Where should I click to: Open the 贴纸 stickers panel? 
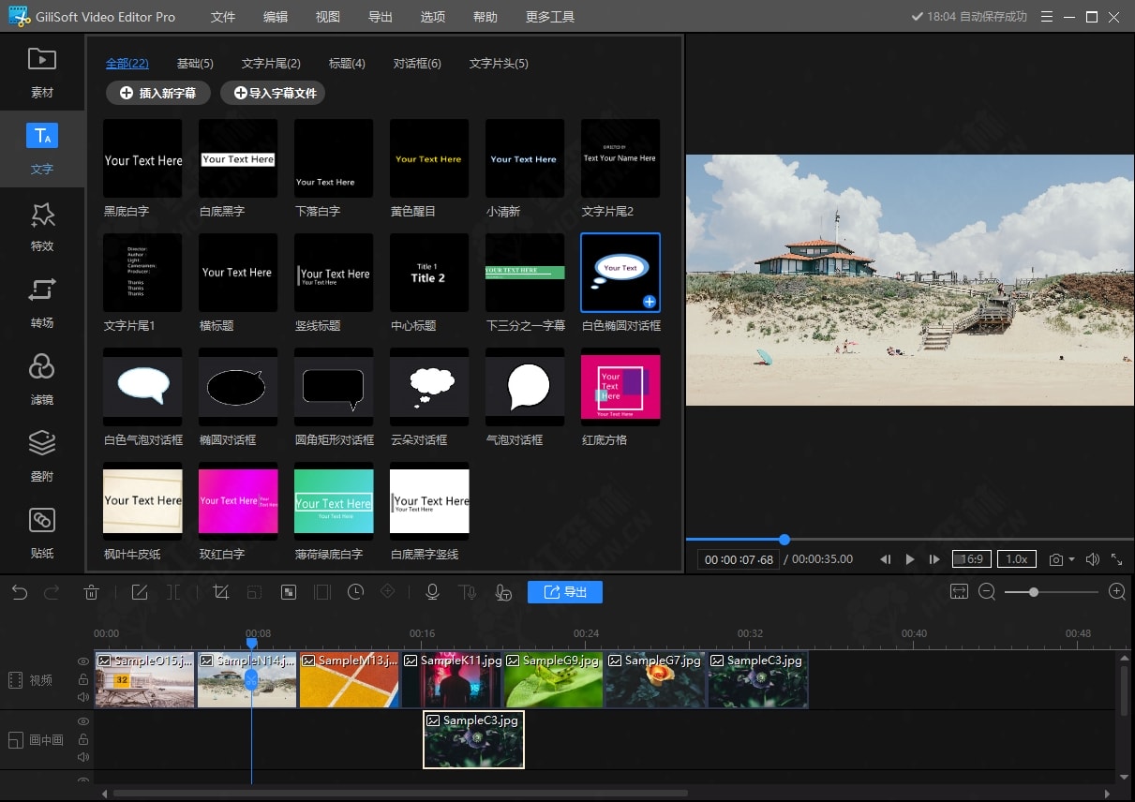[x=42, y=531]
